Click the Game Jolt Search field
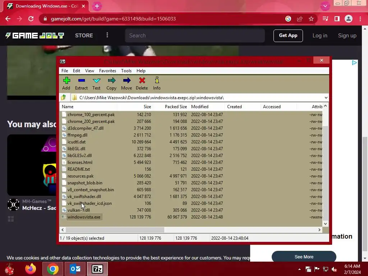Screen dimensions: 368x276 click(x=195, y=36)
